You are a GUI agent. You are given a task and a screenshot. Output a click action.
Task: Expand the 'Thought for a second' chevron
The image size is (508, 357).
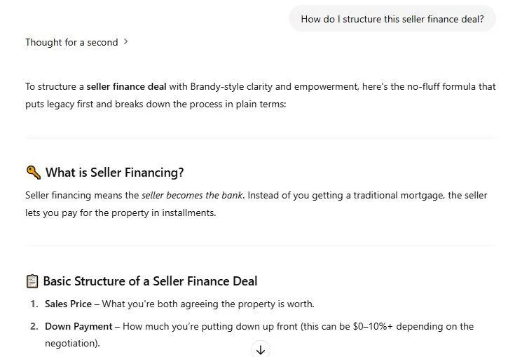125,42
